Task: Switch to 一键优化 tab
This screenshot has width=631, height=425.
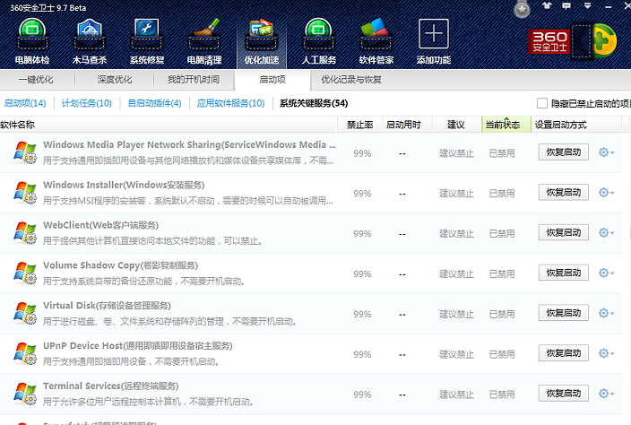Action: (x=37, y=80)
